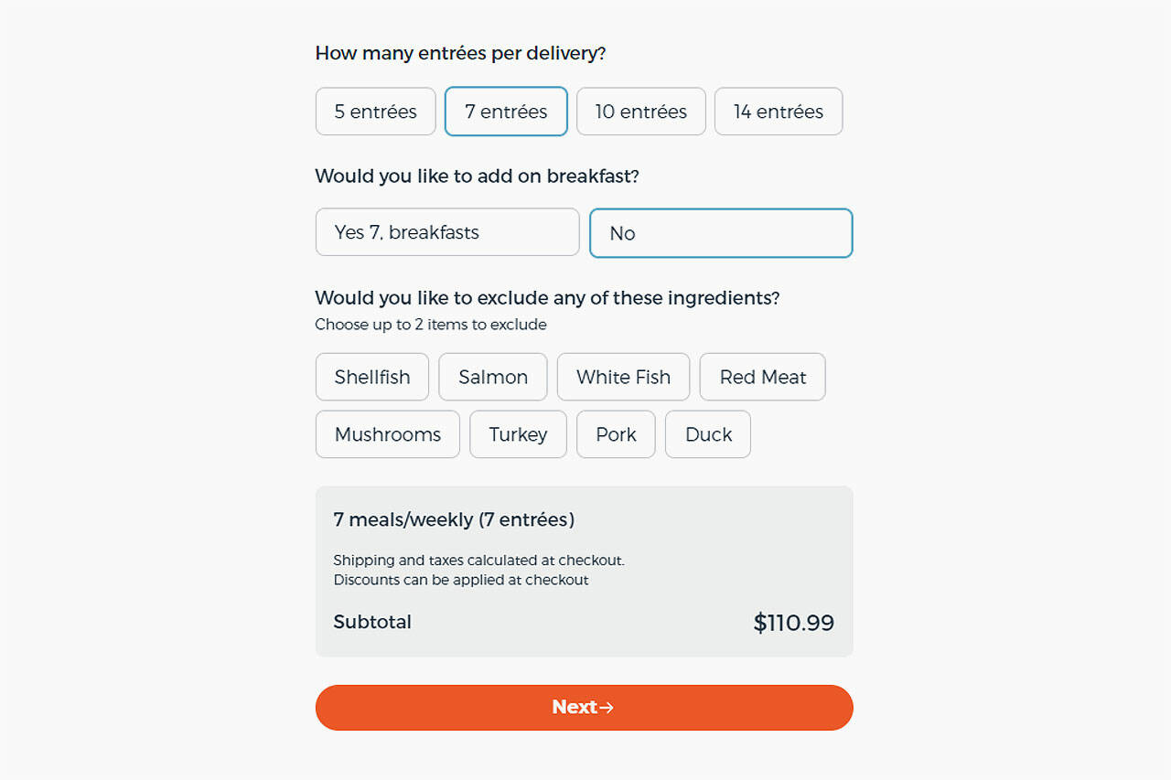This screenshot has height=780, width=1171.
Task: Add on 7 breakfasts
Action: 447,232
